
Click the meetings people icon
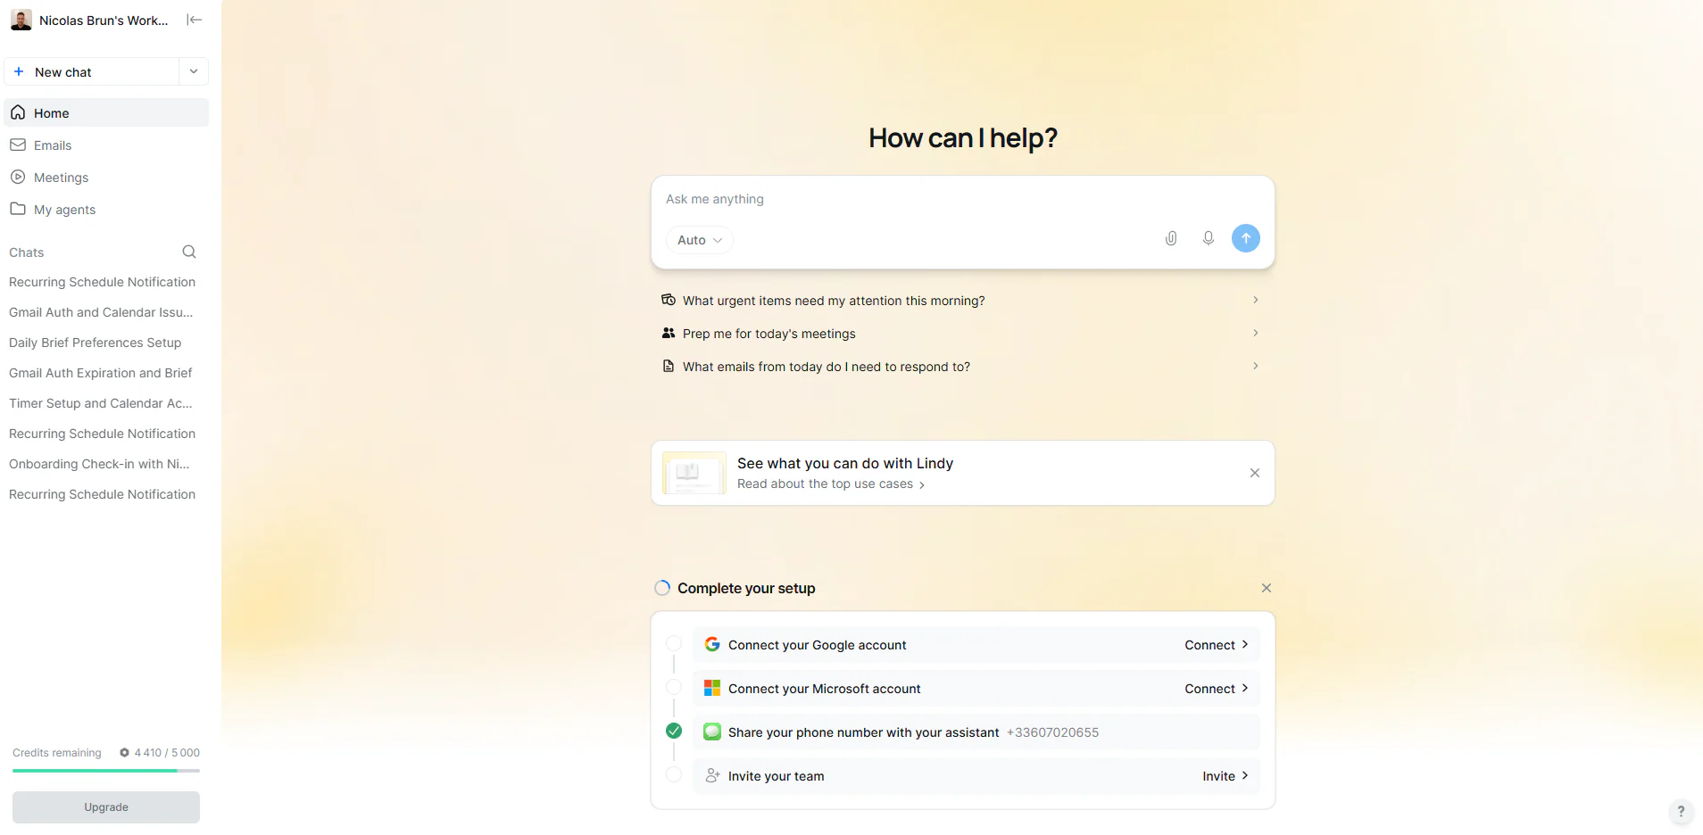669,333
